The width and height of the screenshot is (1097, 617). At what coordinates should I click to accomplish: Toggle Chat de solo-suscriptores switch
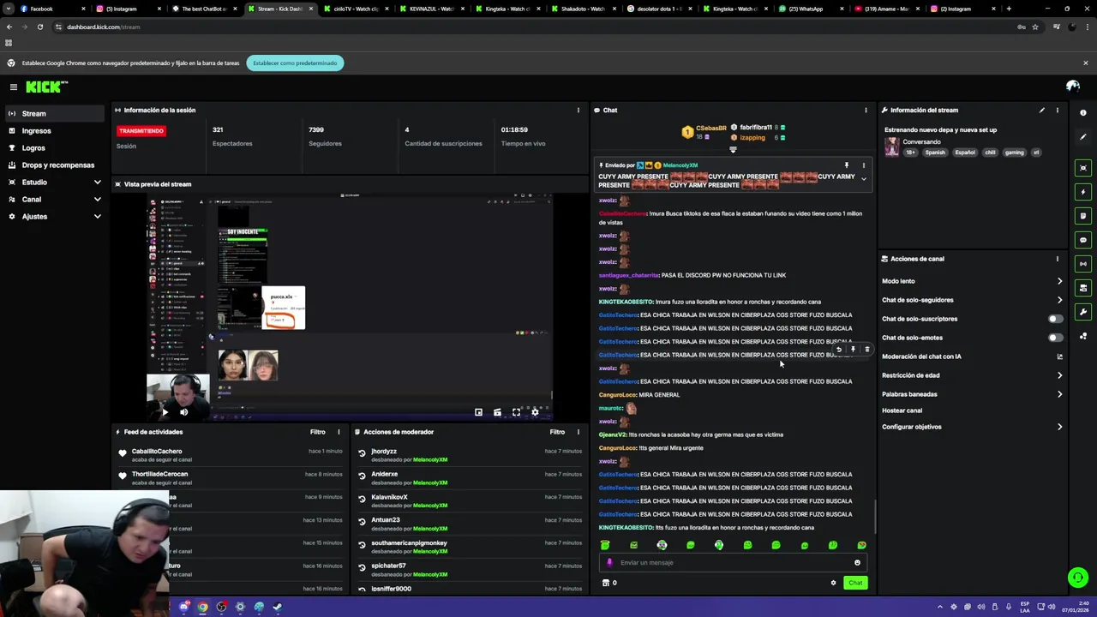pyautogui.click(x=1056, y=319)
